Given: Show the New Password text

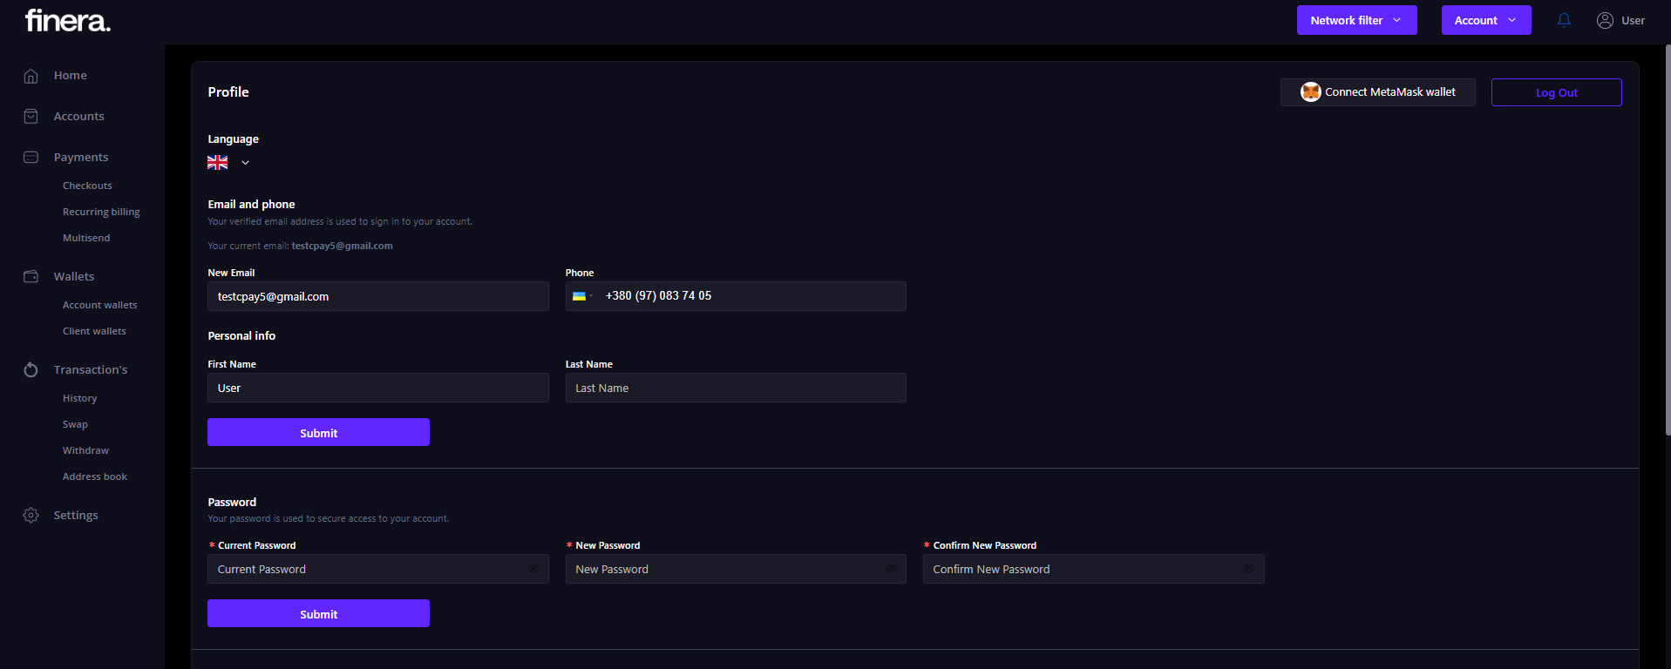Looking at the screenshot, I should [x=891, y=569].
